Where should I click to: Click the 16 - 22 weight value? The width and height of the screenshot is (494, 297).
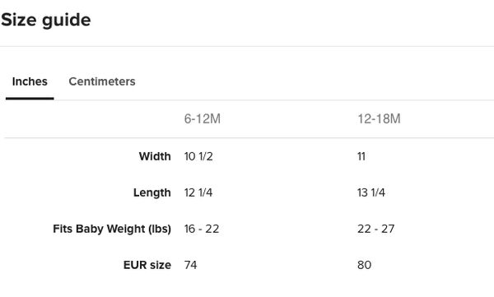click(202, 229)
